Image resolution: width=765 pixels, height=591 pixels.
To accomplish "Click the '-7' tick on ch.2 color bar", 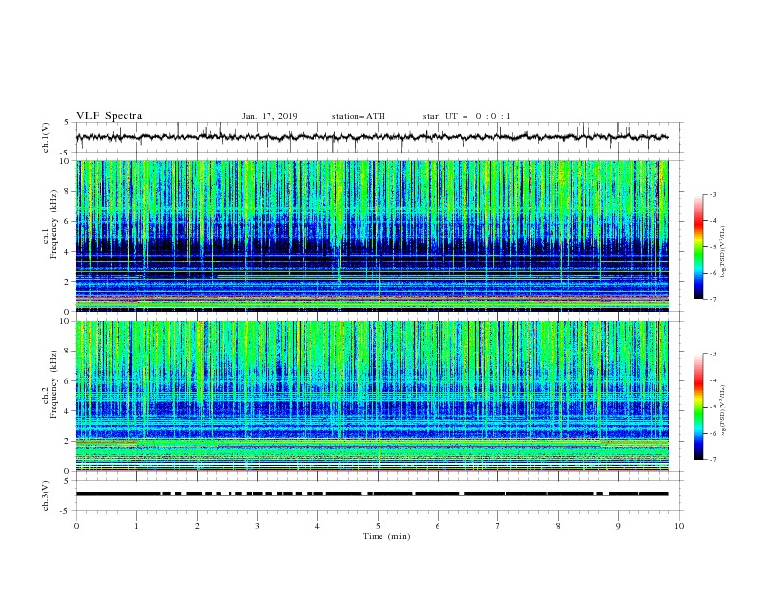I will coord(712,460).
